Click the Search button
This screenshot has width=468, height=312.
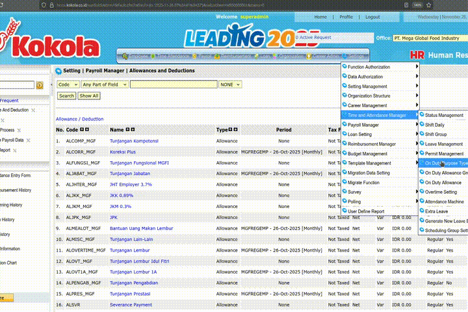(x=66, y=96)
